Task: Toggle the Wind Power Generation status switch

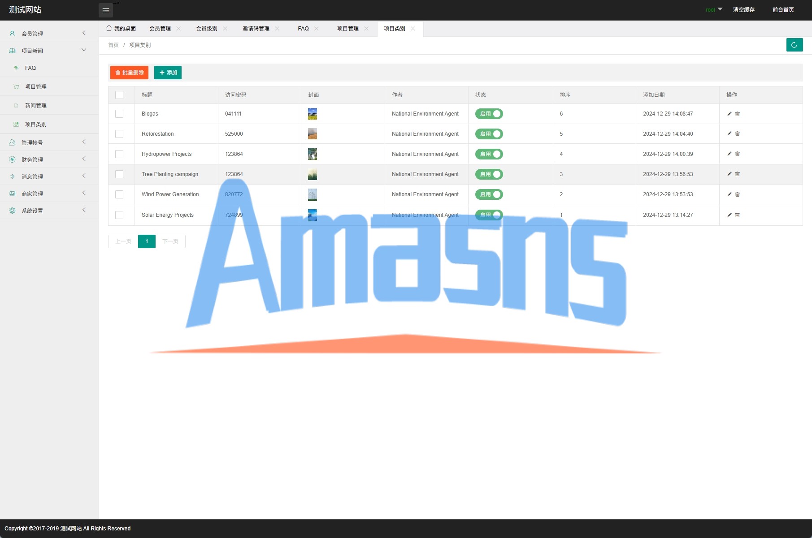Action: [x=489, y=194]
